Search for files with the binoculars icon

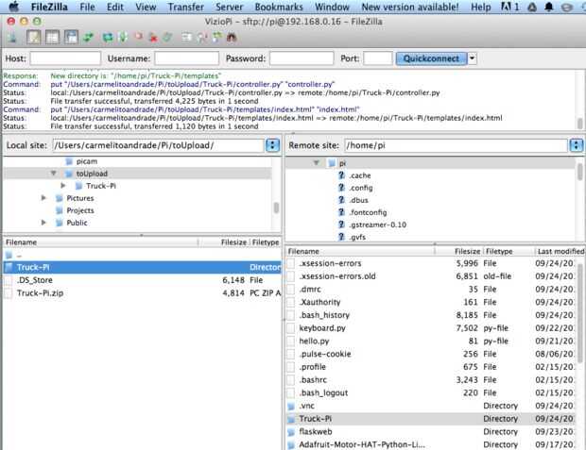pos(232,38)
